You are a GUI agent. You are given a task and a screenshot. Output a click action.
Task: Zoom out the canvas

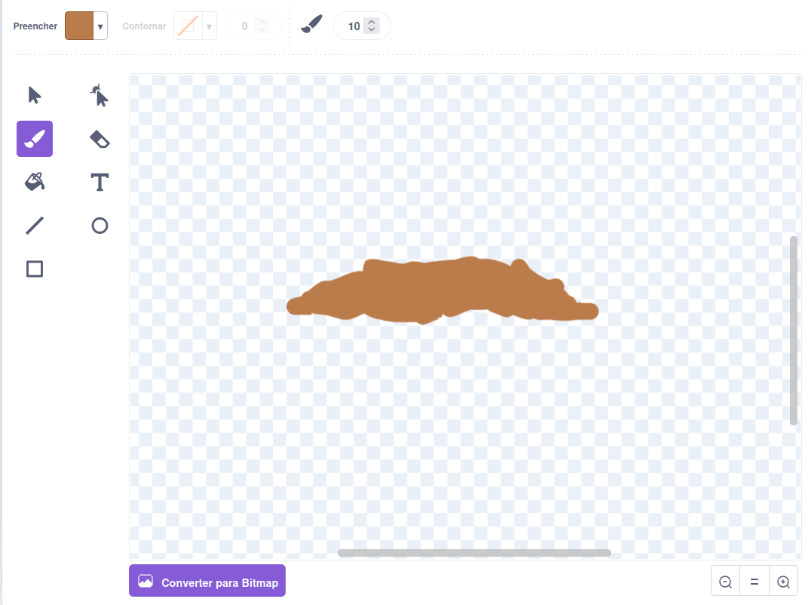[726, 582]
